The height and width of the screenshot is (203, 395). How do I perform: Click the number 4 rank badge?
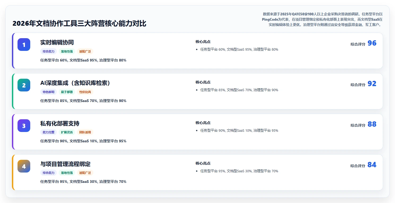24,166
